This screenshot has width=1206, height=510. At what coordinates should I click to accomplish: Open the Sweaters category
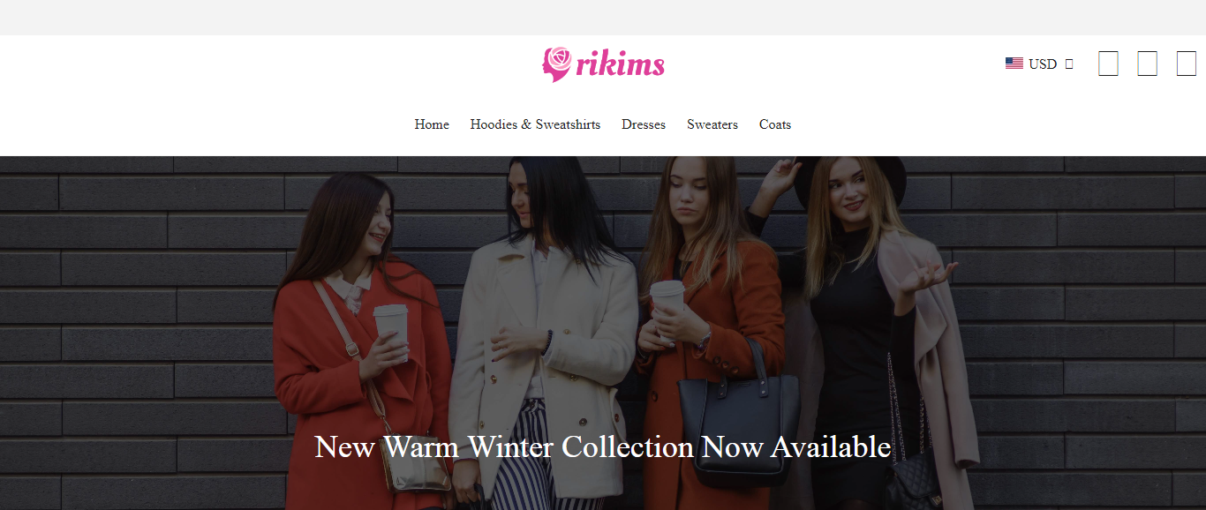712,124
